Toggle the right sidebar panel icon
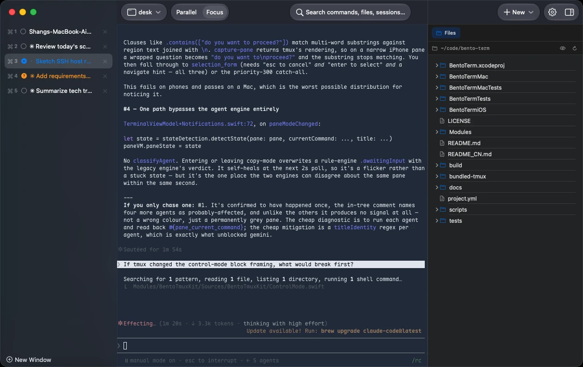The image size is (583, 367). (570, 12)
